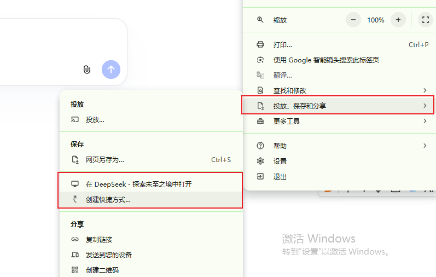Increase zoom with the plus button
436x277 pixels.
point(398,20)
